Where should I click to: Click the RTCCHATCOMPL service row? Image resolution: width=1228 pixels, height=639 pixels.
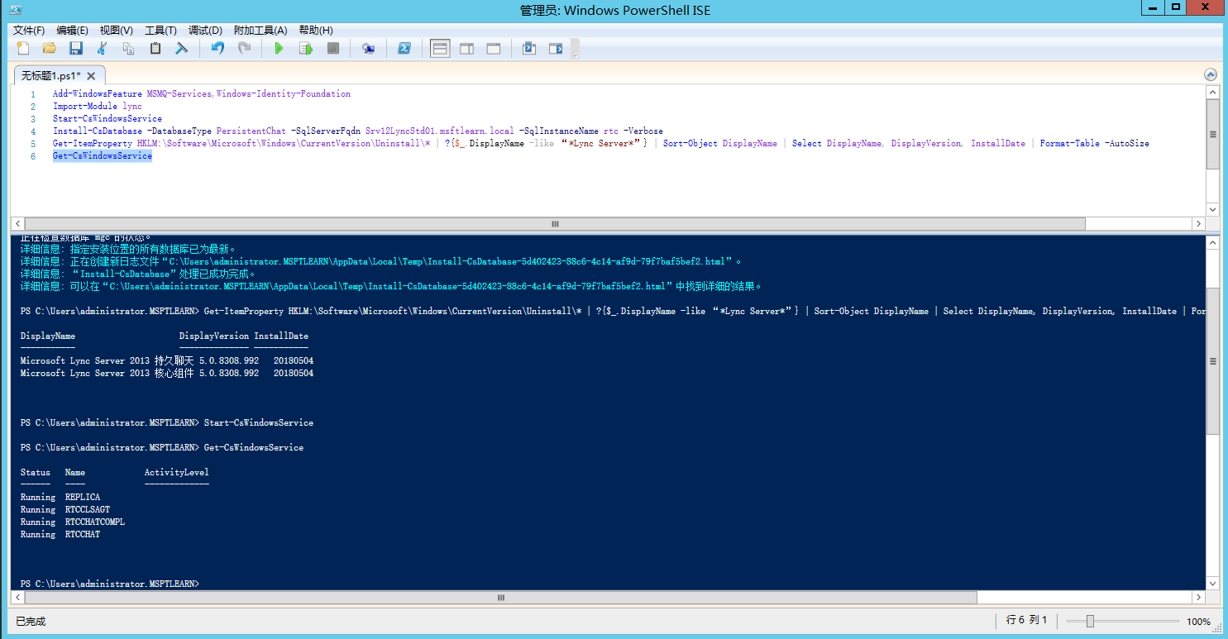pyautogui.click(x=73, y=522)
